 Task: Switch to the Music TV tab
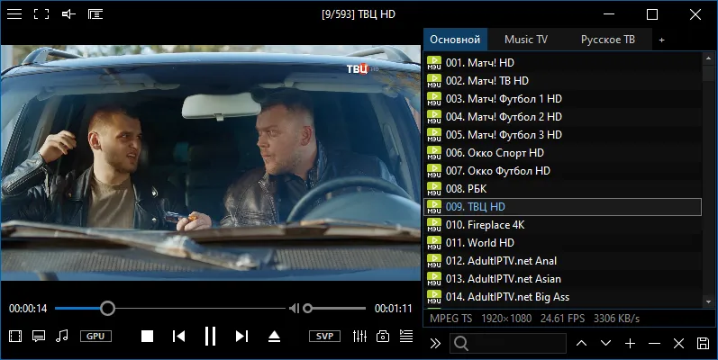[x=526, y=40]
